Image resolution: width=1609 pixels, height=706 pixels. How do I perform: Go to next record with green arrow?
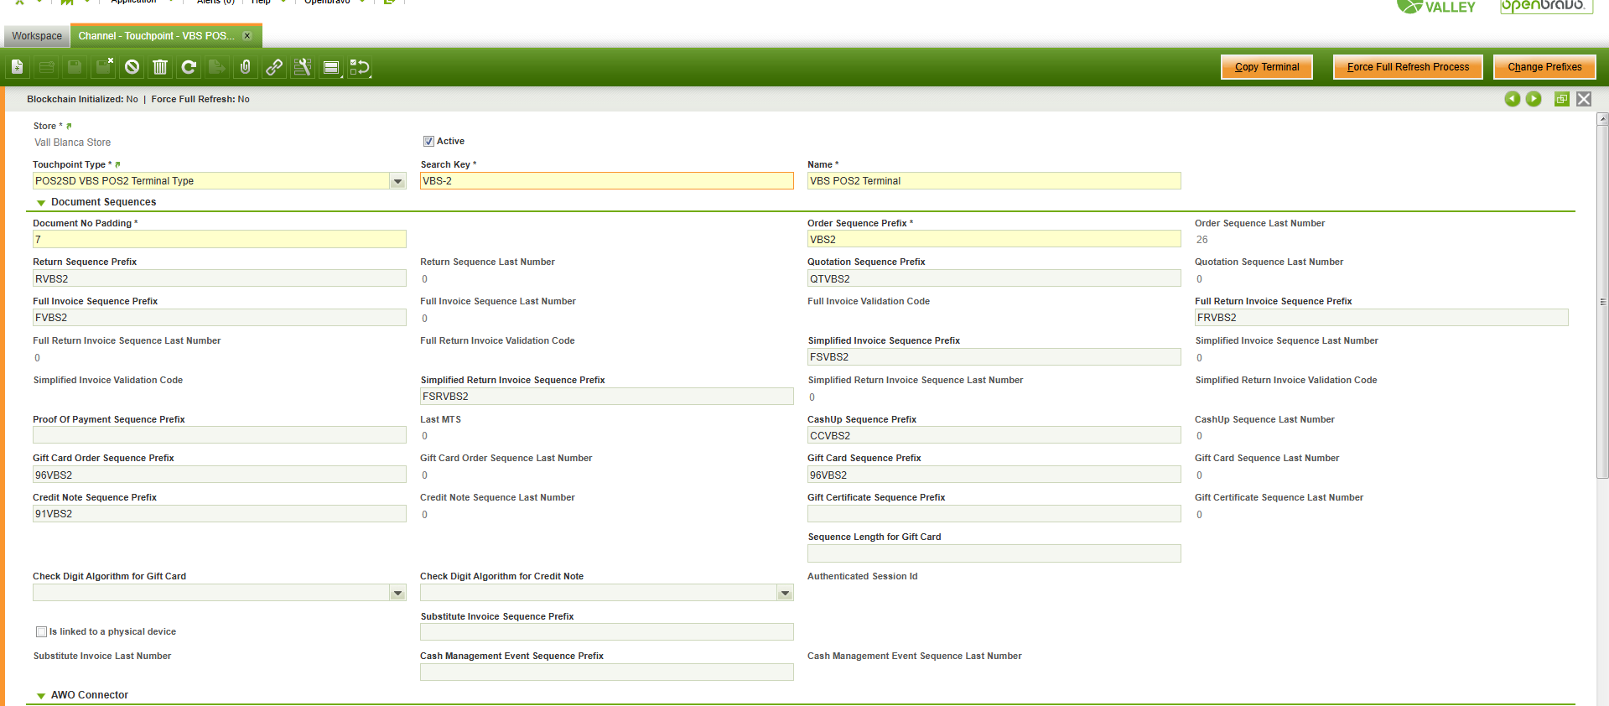point(1534,99)
